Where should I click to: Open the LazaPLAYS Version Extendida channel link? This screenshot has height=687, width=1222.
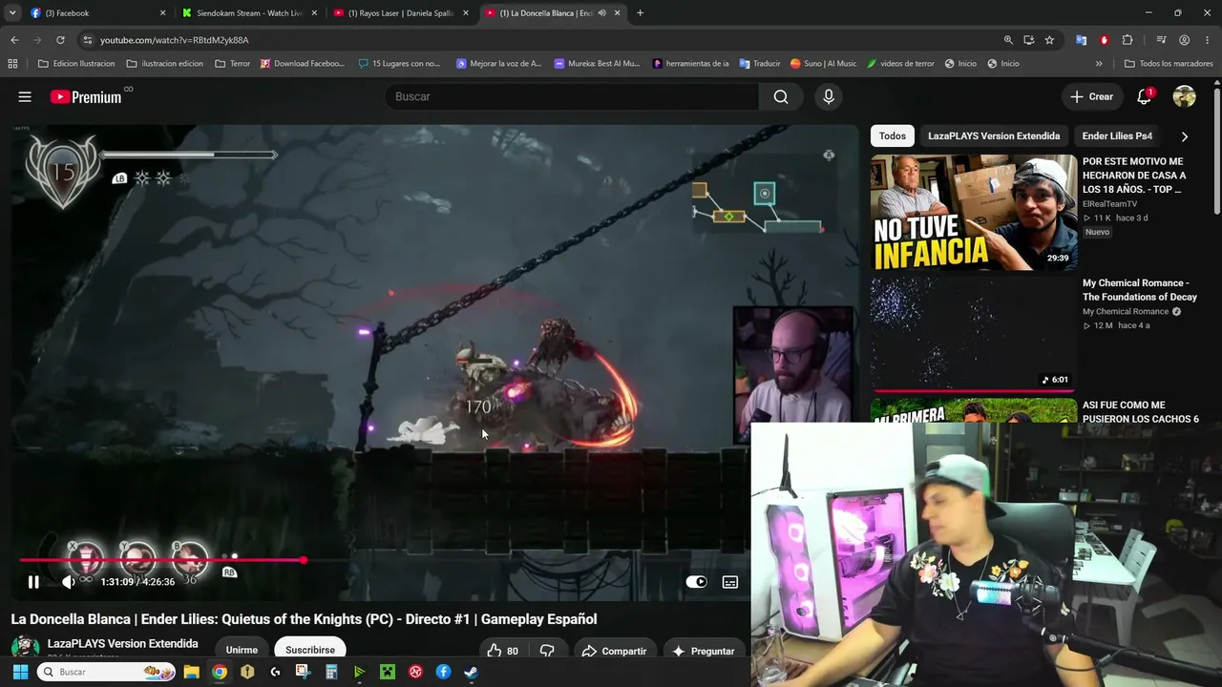click(123, 644)
